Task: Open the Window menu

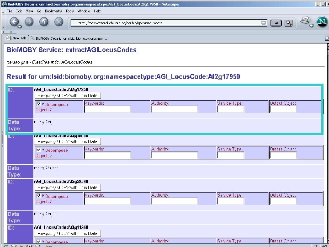Action: click(x=84, y=11)
